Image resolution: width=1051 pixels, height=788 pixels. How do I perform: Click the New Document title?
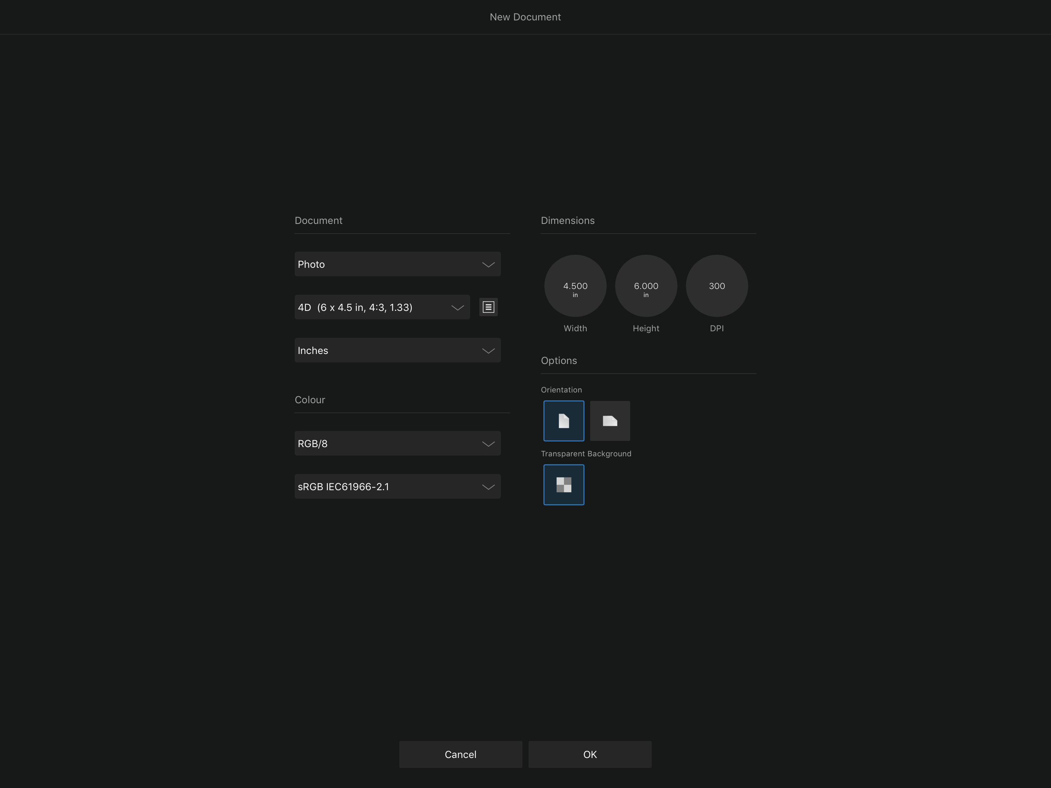[525, 17]
